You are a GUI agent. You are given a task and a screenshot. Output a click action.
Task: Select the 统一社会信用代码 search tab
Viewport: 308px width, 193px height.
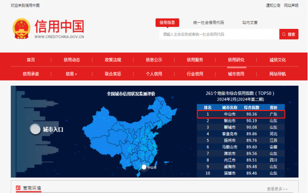[x=209, y=23]
